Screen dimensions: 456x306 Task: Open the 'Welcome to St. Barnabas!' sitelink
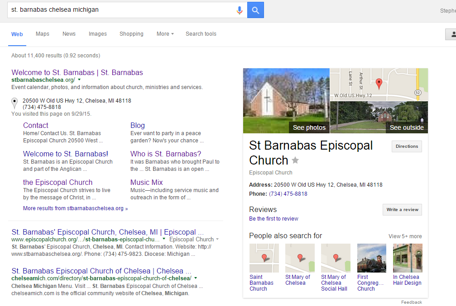pos(65,154)
